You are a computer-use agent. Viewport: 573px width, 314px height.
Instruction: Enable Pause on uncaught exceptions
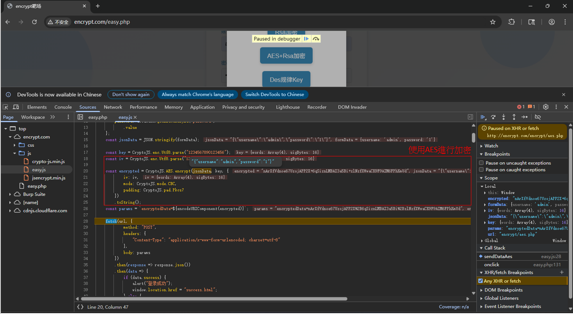481,163
